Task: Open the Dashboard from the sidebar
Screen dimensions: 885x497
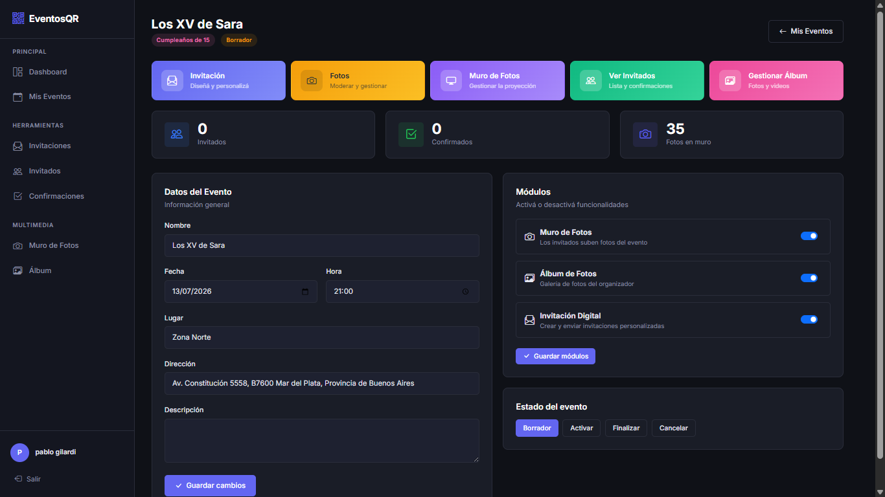Action: 47,72
